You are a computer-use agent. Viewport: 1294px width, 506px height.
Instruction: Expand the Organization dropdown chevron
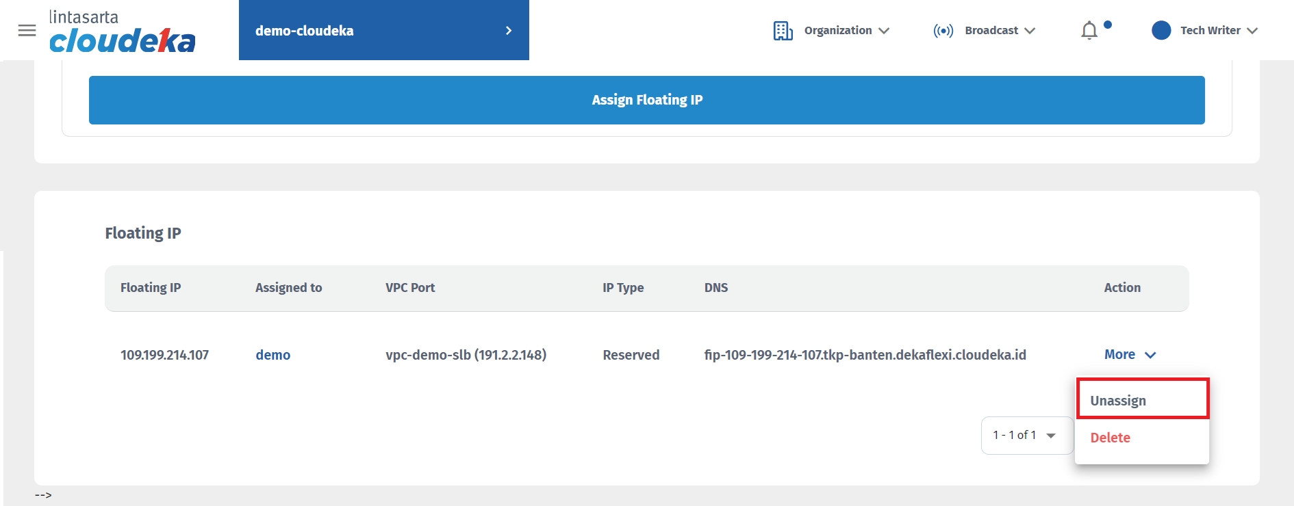tap(884, 31)
